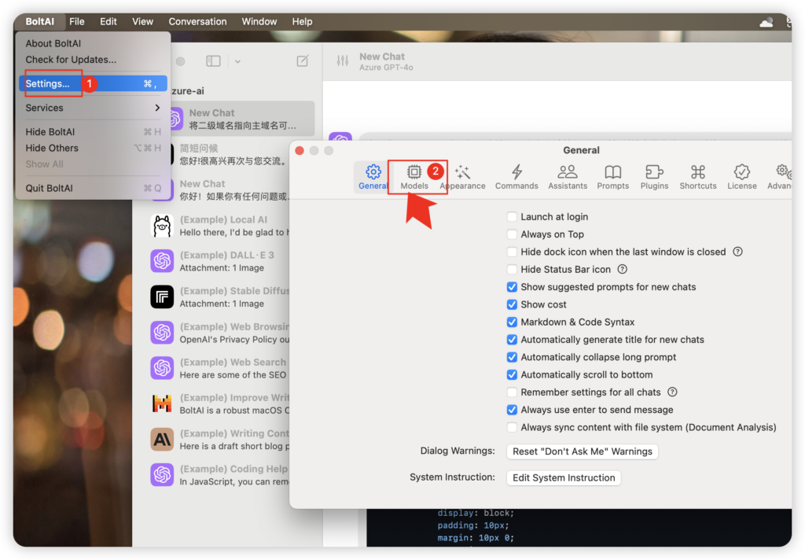805x560 pixels.
Task: Choose Hide Others menu entry
Action: pos(93,148)
